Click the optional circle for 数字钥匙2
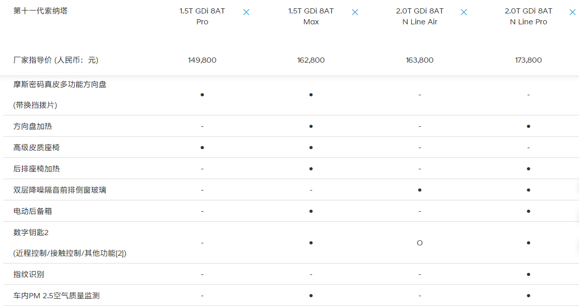Screen dimensions: 579x306 click(x=419, y=243)
